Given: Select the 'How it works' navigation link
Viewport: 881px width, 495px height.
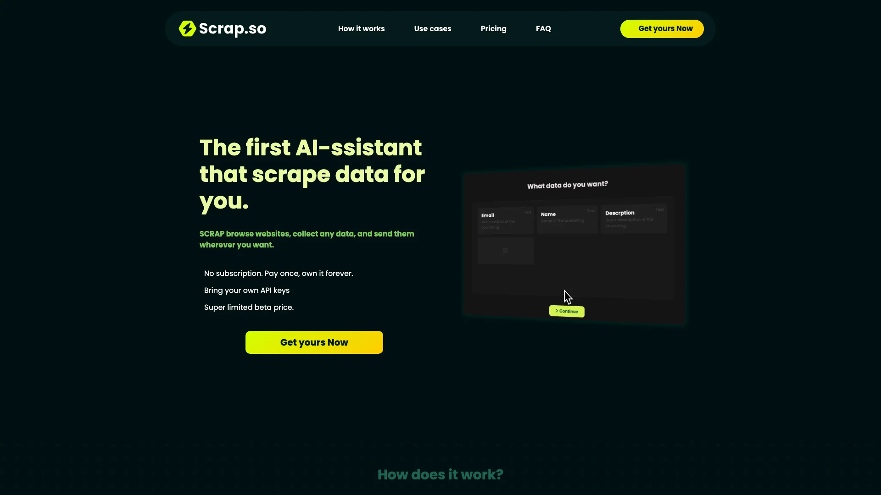Looking at the screenshot, I should click(361, 28).
